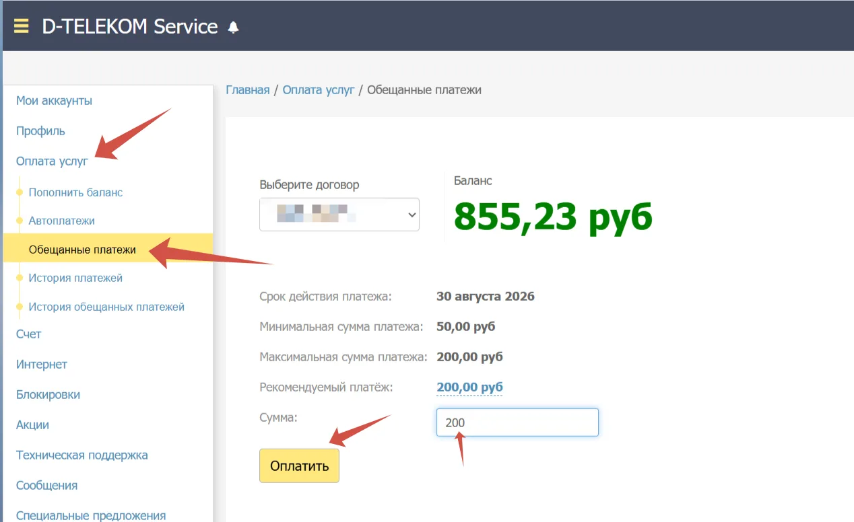
Task: Click the Срок действия платежа label
Action: tap(325, 297)
